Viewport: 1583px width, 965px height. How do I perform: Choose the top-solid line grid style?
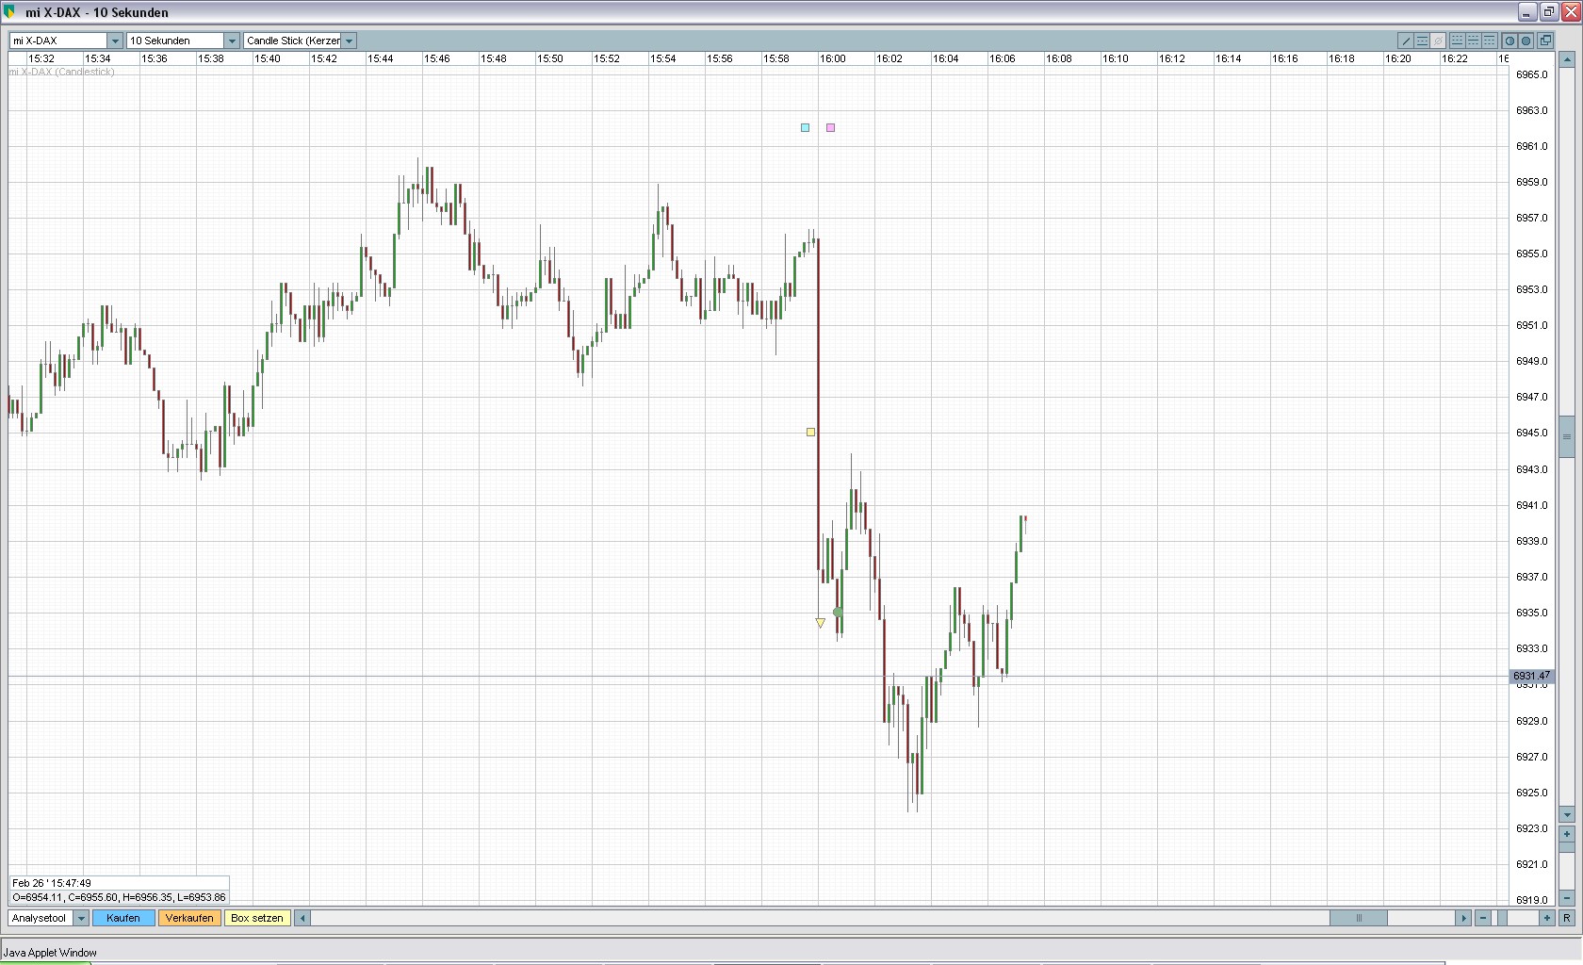coord(1490,41)
